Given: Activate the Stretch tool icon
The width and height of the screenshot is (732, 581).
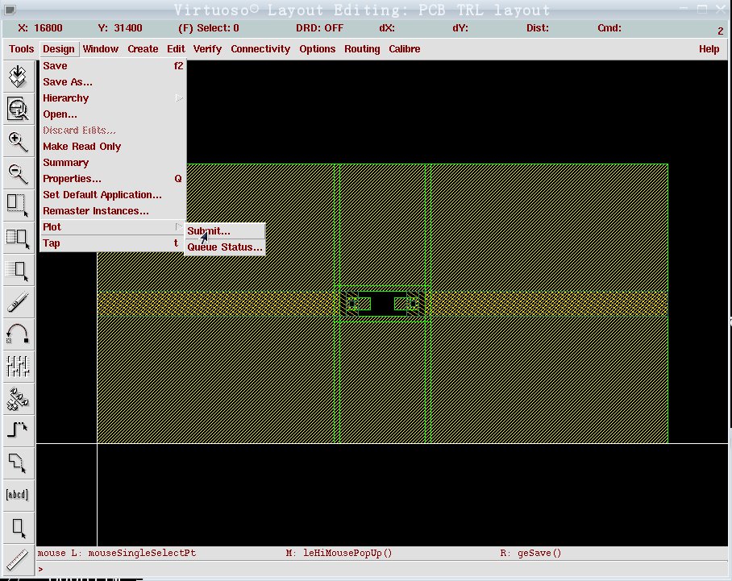Looking at the screenshot, I should (19, 205).
